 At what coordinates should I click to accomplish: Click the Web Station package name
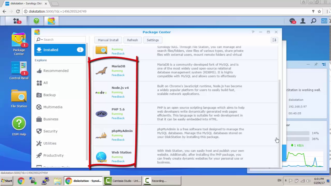click(x=121, y=152)
